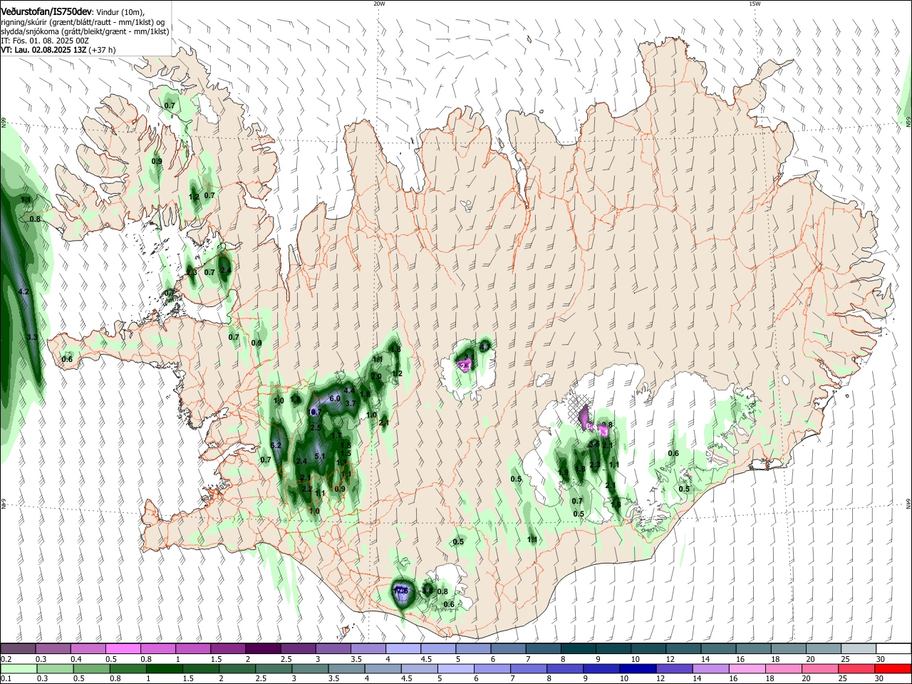
Task: Click the 'Vindur (10m)' text in the header
Action: pyautogui.click(x=120, y=12)
